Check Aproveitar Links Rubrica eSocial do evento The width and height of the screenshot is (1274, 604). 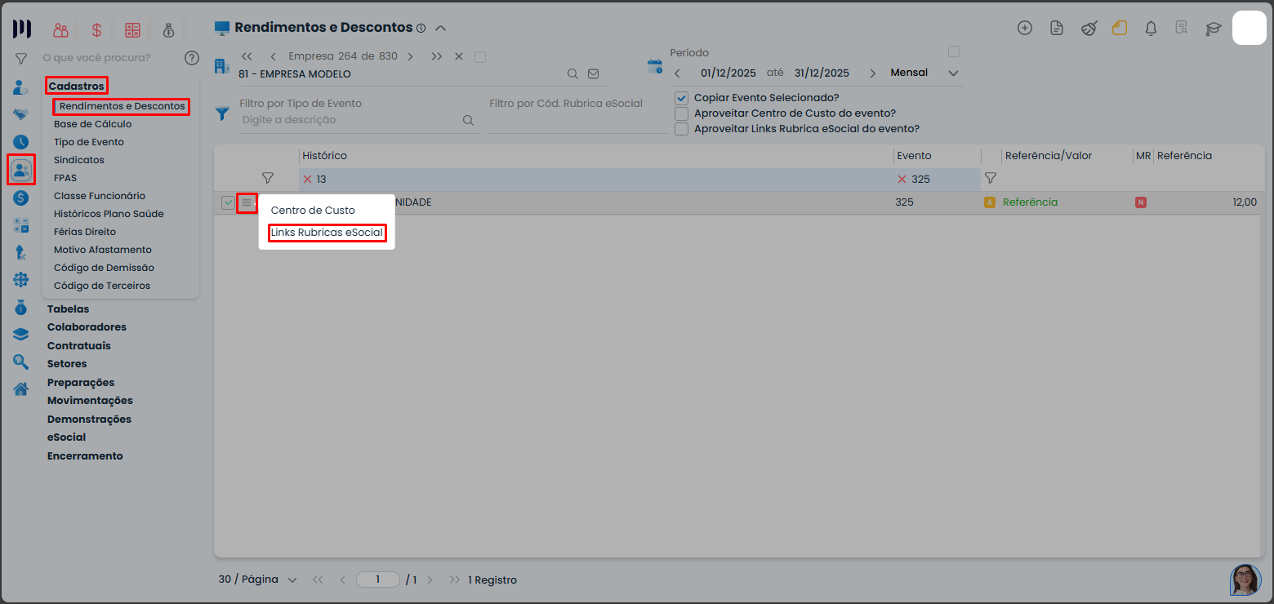tap(681, 129)
